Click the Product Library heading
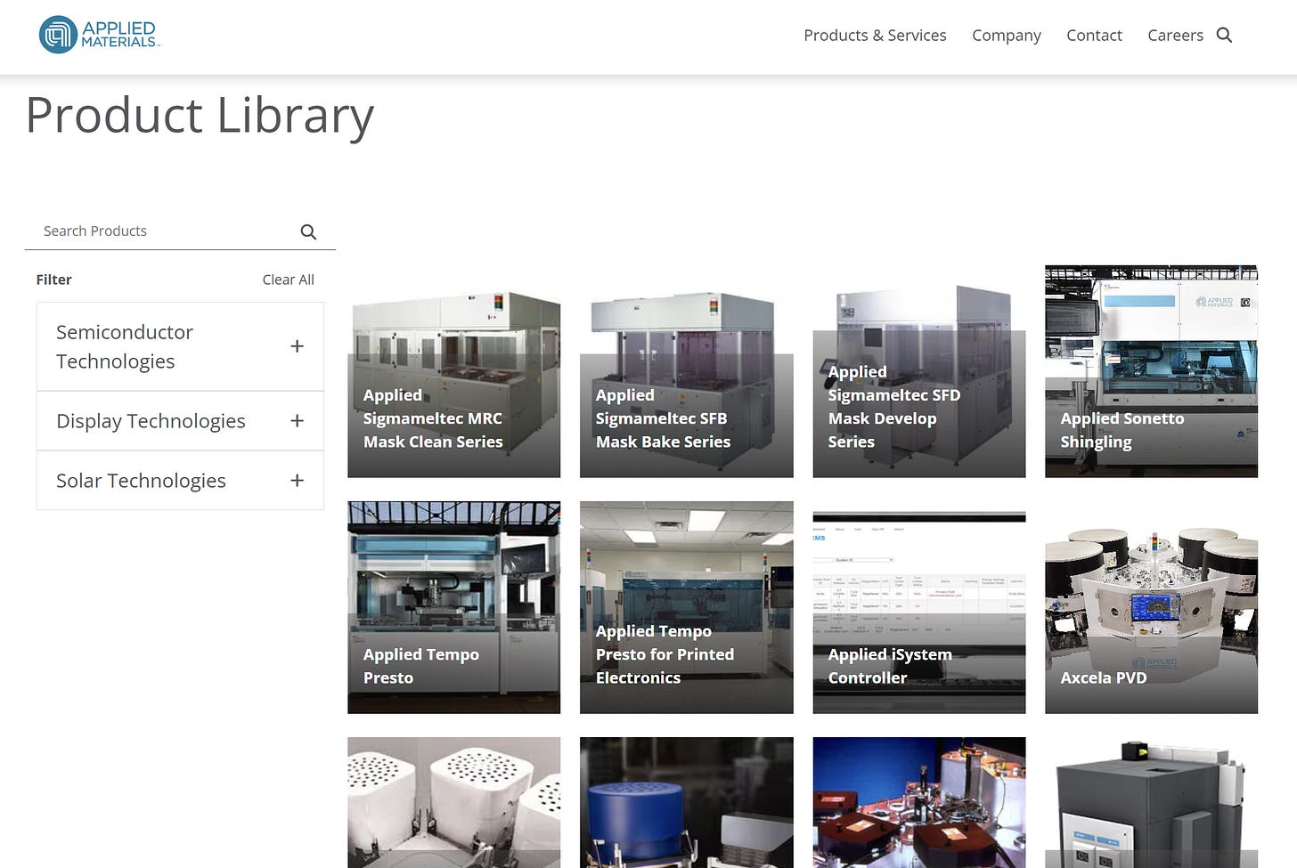Screen dimensions: 1297x868 200,116
